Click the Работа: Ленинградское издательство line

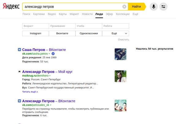(x=60, y=83)
